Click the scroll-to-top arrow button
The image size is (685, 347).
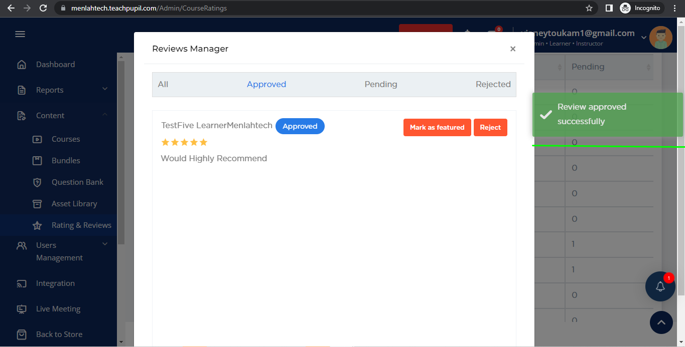point(661,322)
